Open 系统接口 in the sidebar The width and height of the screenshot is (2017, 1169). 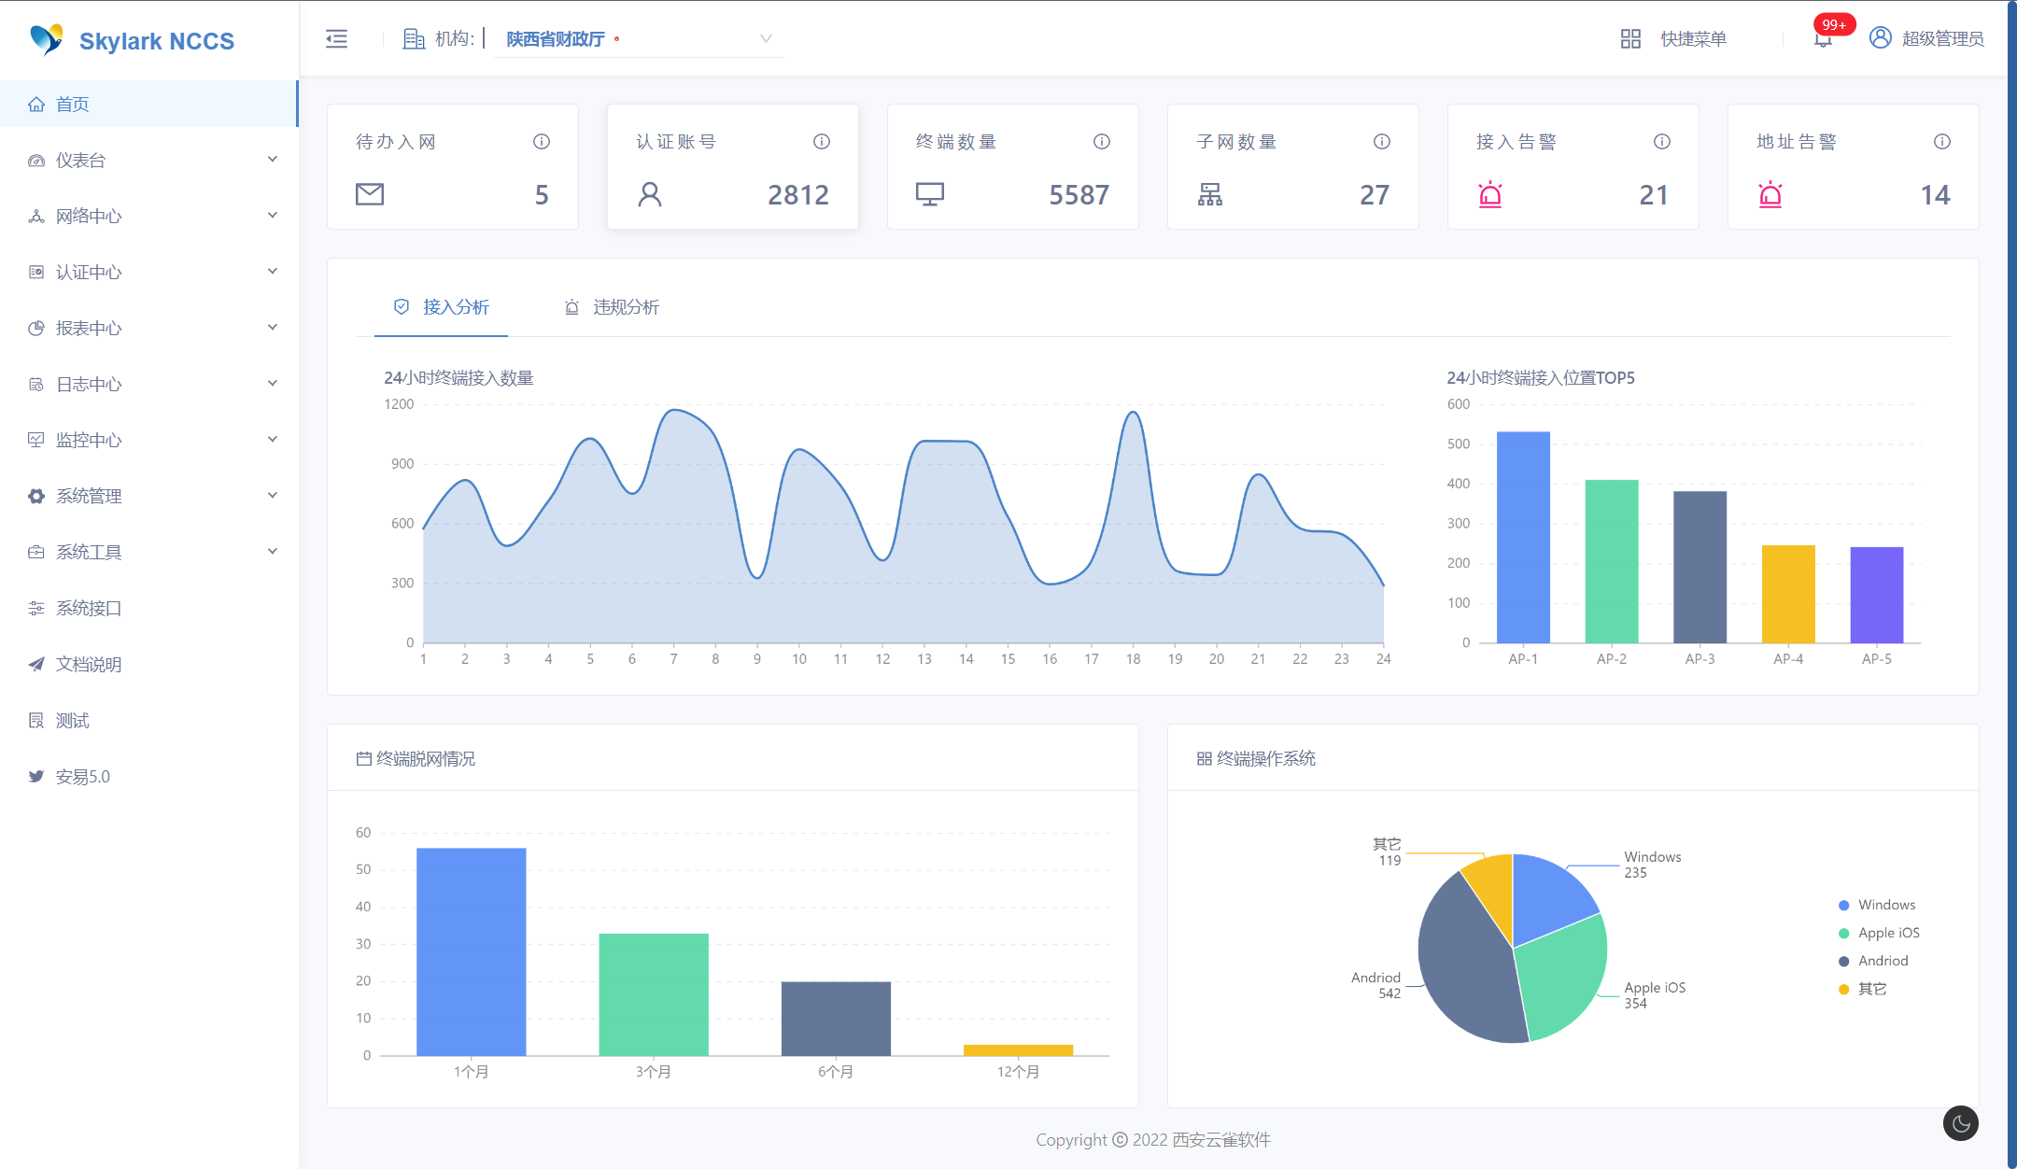[88, 608]
